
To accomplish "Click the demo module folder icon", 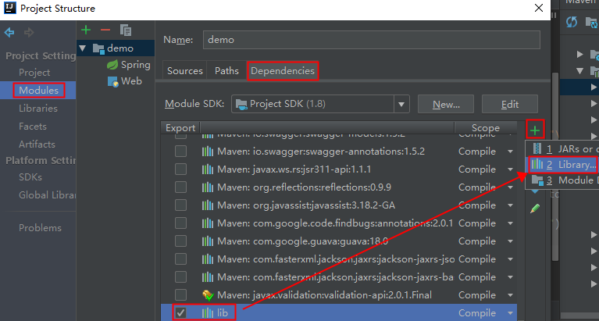I will tap(98, 48).
